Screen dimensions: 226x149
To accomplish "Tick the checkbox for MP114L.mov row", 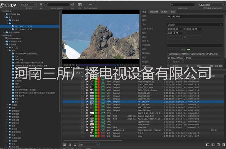I will [82, 102].
